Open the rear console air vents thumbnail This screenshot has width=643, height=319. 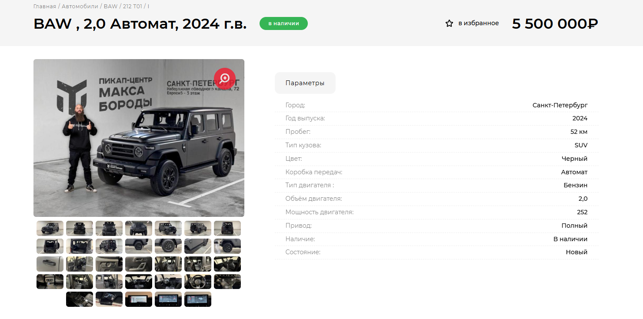(50, 282)
